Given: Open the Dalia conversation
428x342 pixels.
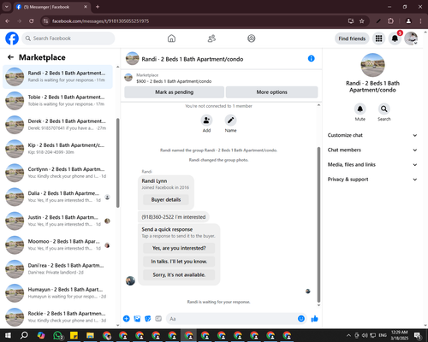Looking at the screenshot, I should (x=57, y=197).
